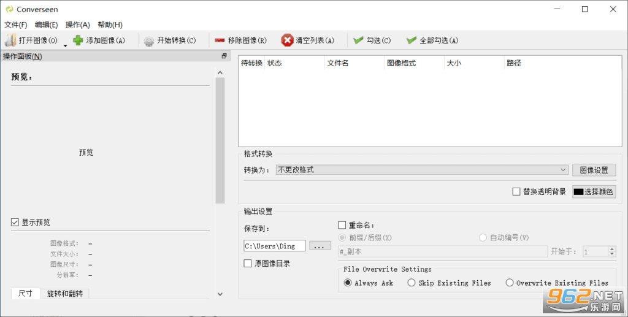
Task: Clear the list with 清空列表 icon
Action: [x=287, y=40]
